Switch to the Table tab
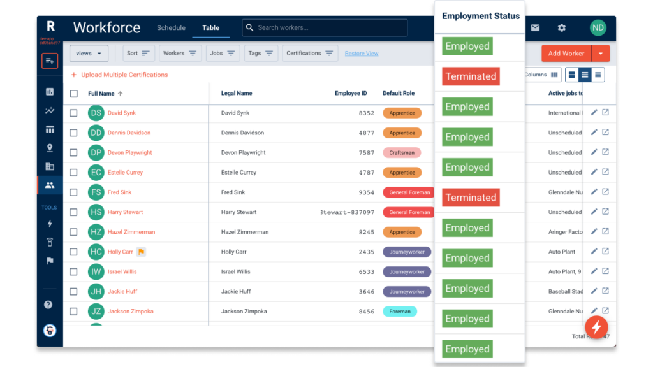Viewport: 653px width, 367px height. point(210,28)
